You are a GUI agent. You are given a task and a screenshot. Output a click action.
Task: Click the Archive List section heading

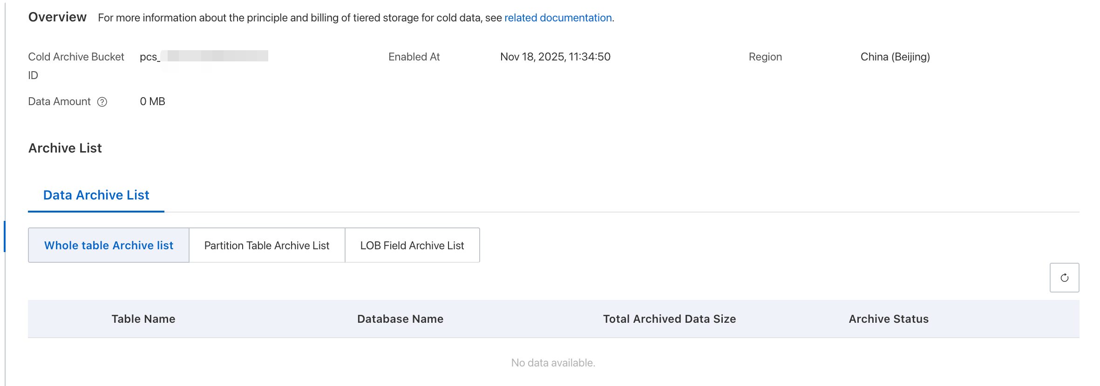tap(65, 148)
